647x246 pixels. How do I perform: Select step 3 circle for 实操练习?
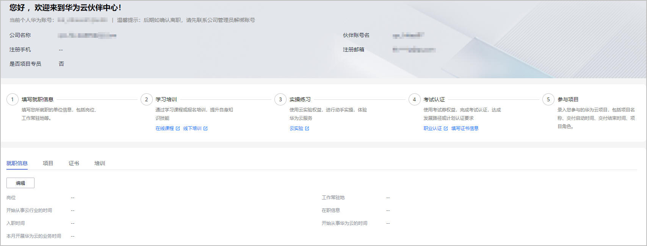click(280, 99)
